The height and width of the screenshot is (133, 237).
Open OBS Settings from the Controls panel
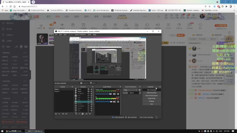(151, 101)
